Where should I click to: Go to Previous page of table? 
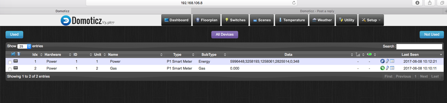[403, 76]
